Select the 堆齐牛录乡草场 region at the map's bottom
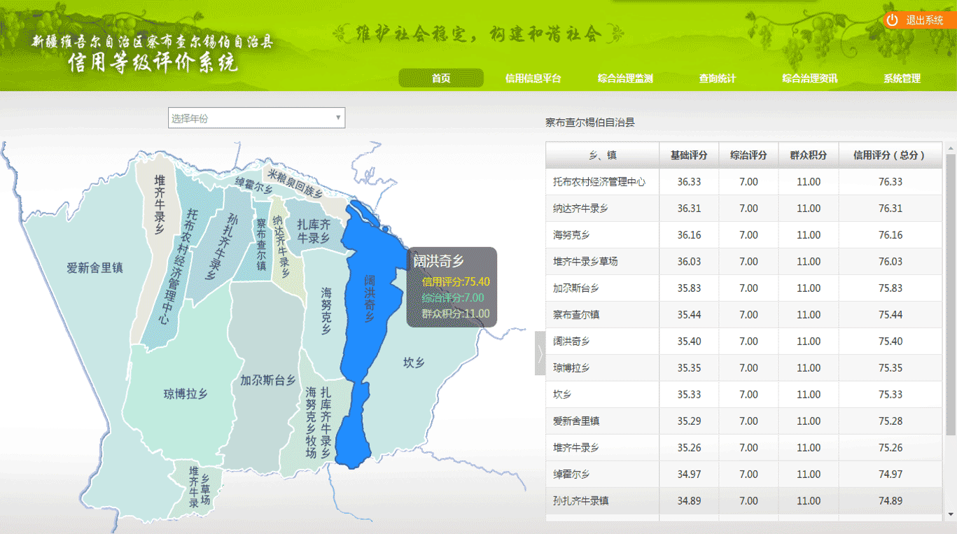 [199, 486]
